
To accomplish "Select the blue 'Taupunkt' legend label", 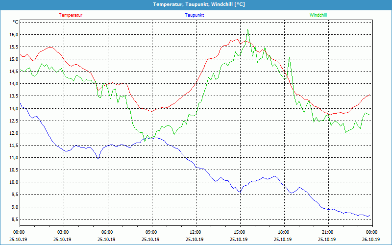I will pyautogui.click(x=195, y=15).
